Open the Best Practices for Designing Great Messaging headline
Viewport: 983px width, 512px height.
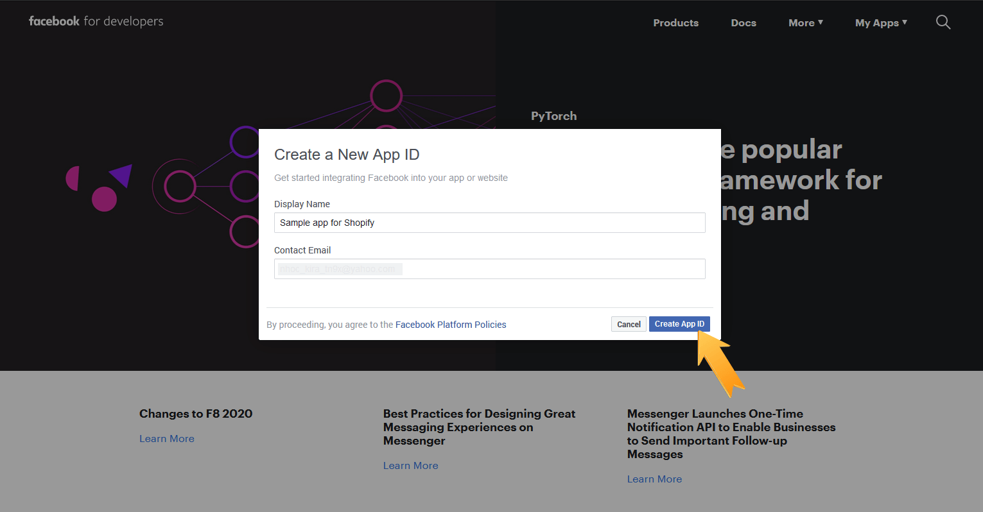click(x=480, y=427)
